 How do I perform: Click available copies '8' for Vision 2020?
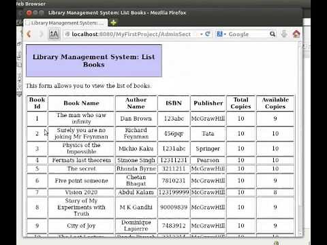click(x=275, y=193)
